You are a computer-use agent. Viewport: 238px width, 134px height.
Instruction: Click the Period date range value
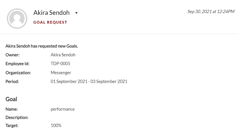point(89,81)
